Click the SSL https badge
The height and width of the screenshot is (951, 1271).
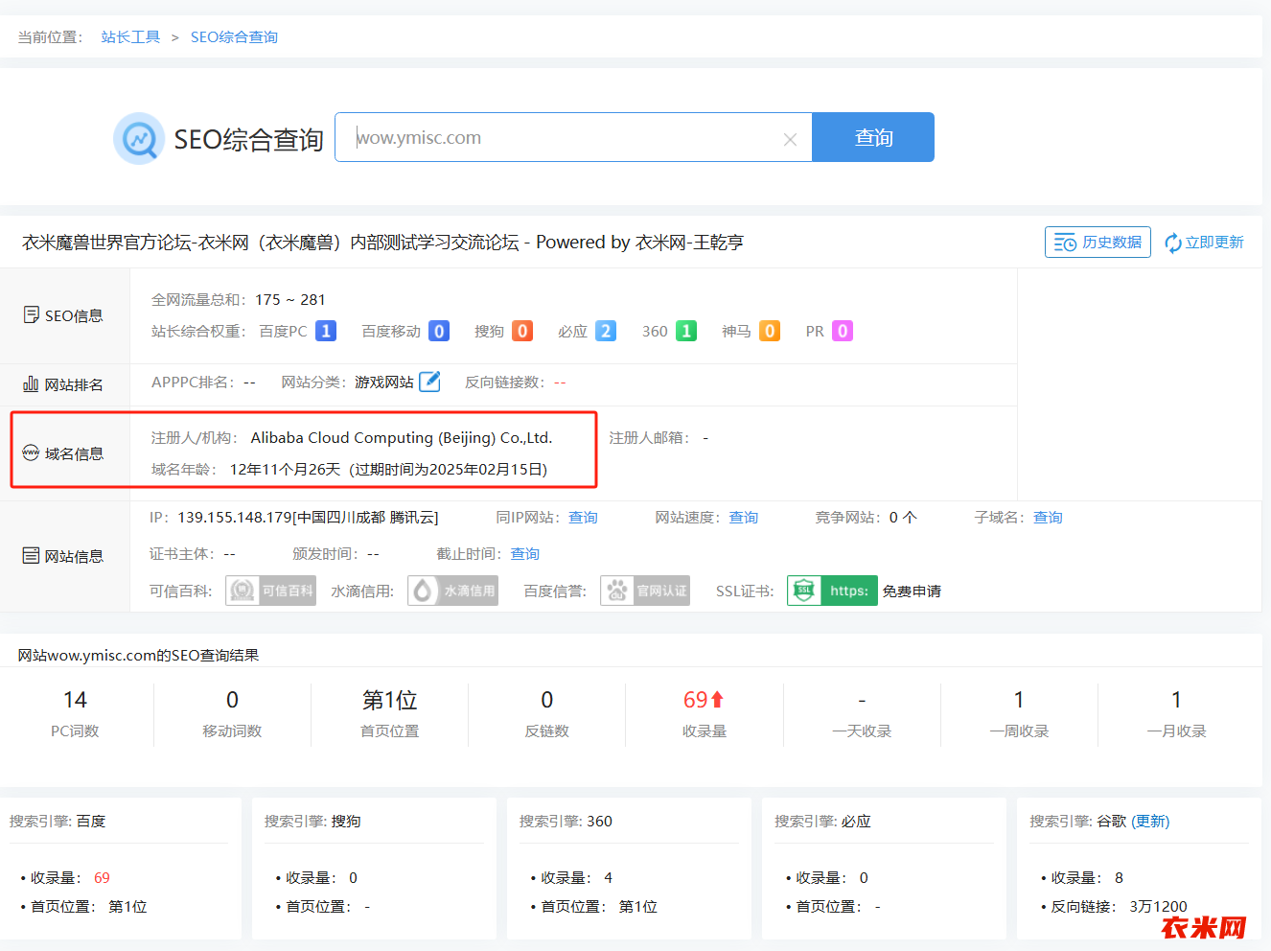(x=832, y=591)
